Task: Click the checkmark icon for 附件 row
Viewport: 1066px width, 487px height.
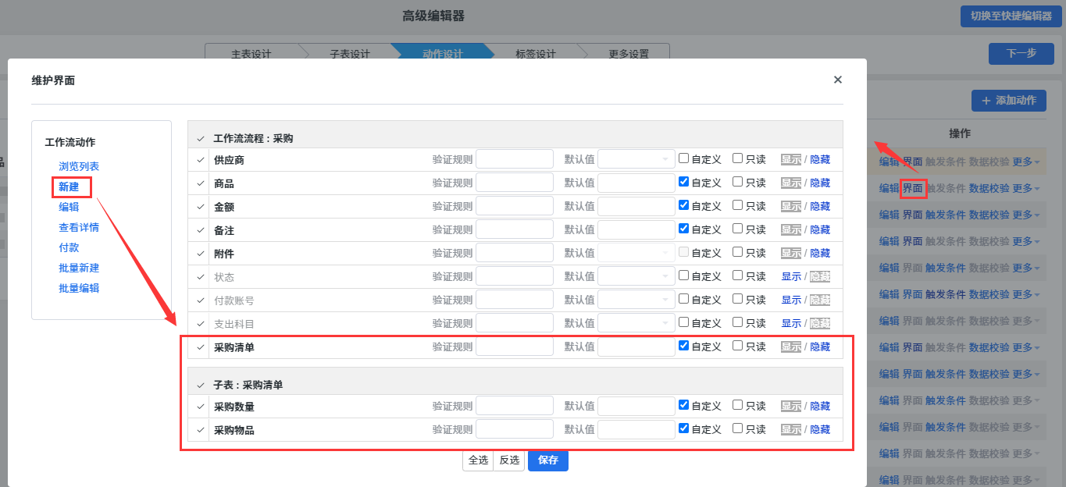Action: coord(201,254)
